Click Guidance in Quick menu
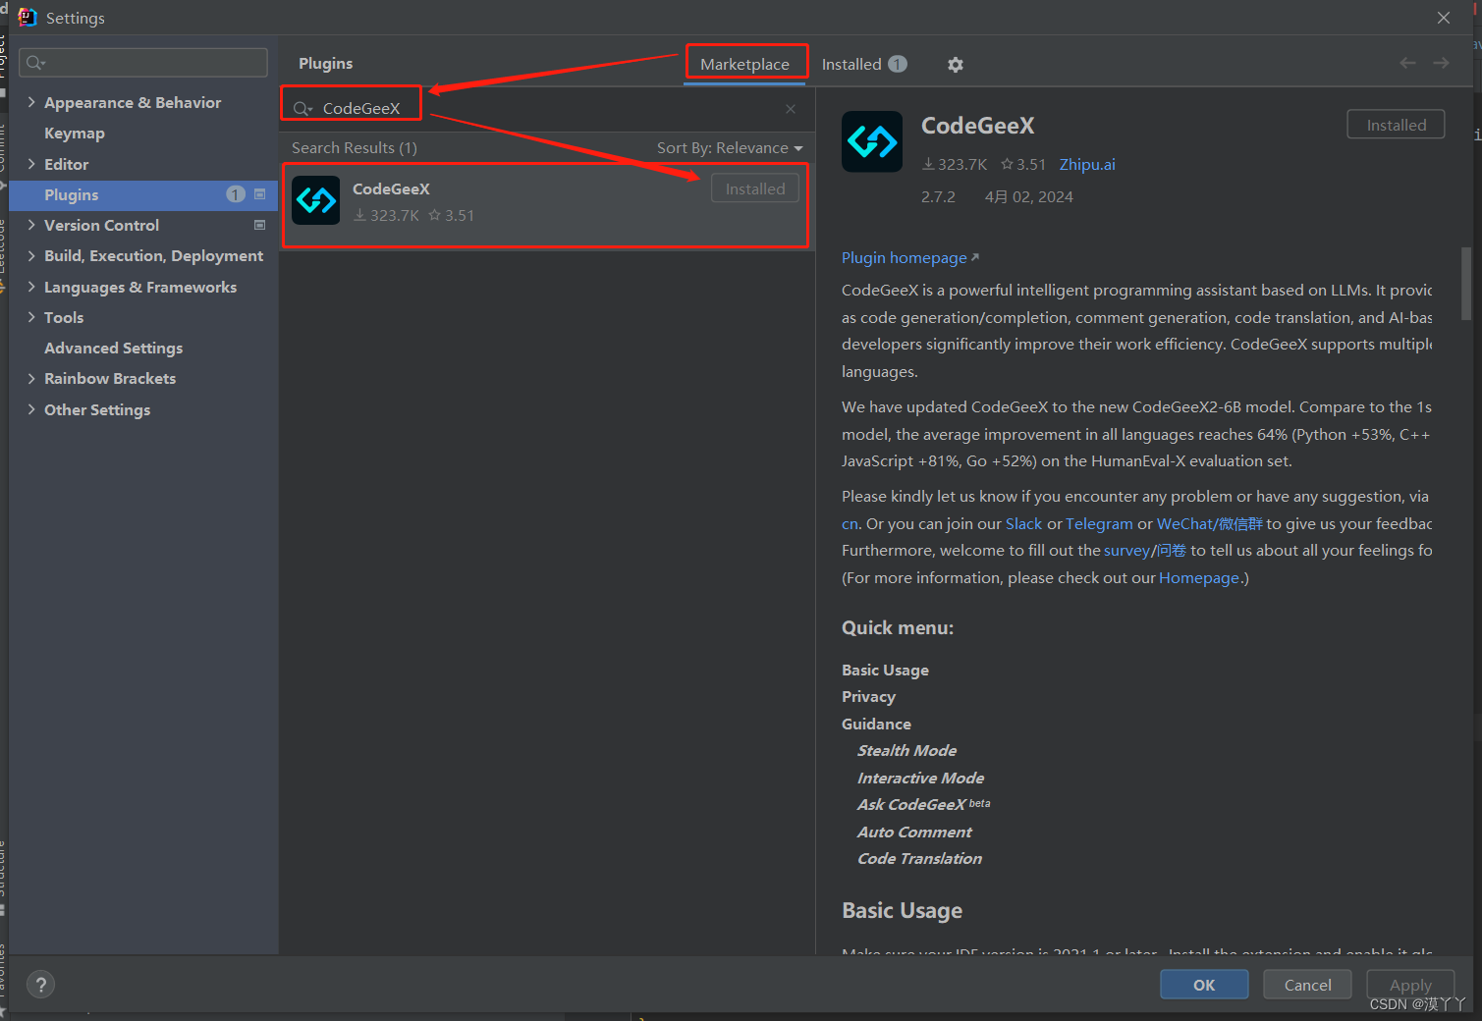The width and height of the screenshot is (1482, 1021). tap(876, 724)
